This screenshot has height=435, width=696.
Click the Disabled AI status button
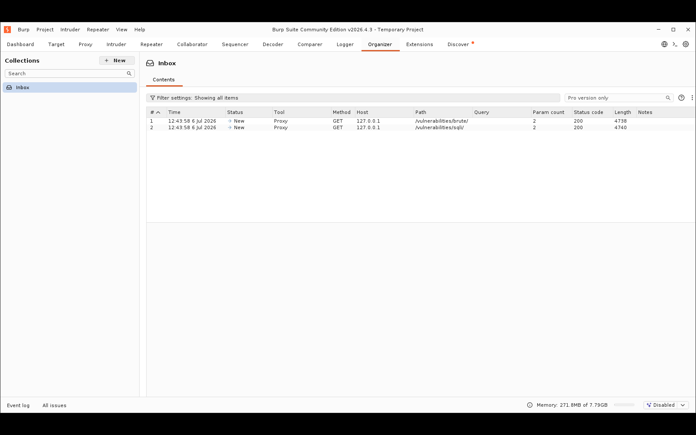[660, 405]
